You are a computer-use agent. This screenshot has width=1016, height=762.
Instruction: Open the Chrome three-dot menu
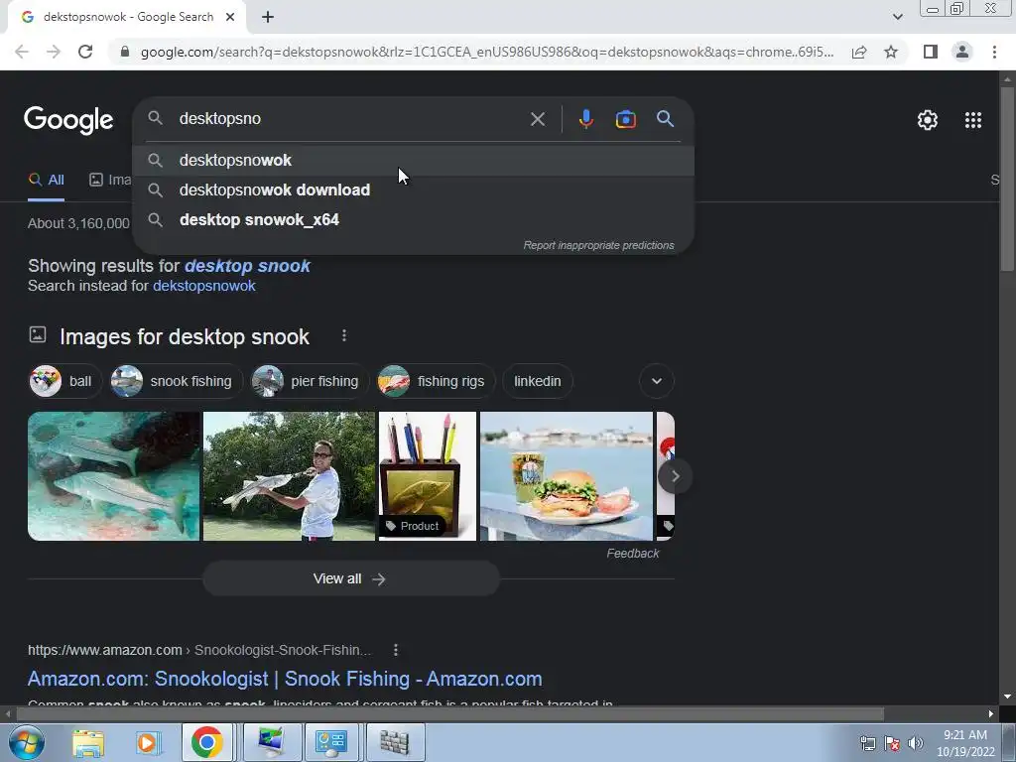pyautogui.click(x=994, y=52)
